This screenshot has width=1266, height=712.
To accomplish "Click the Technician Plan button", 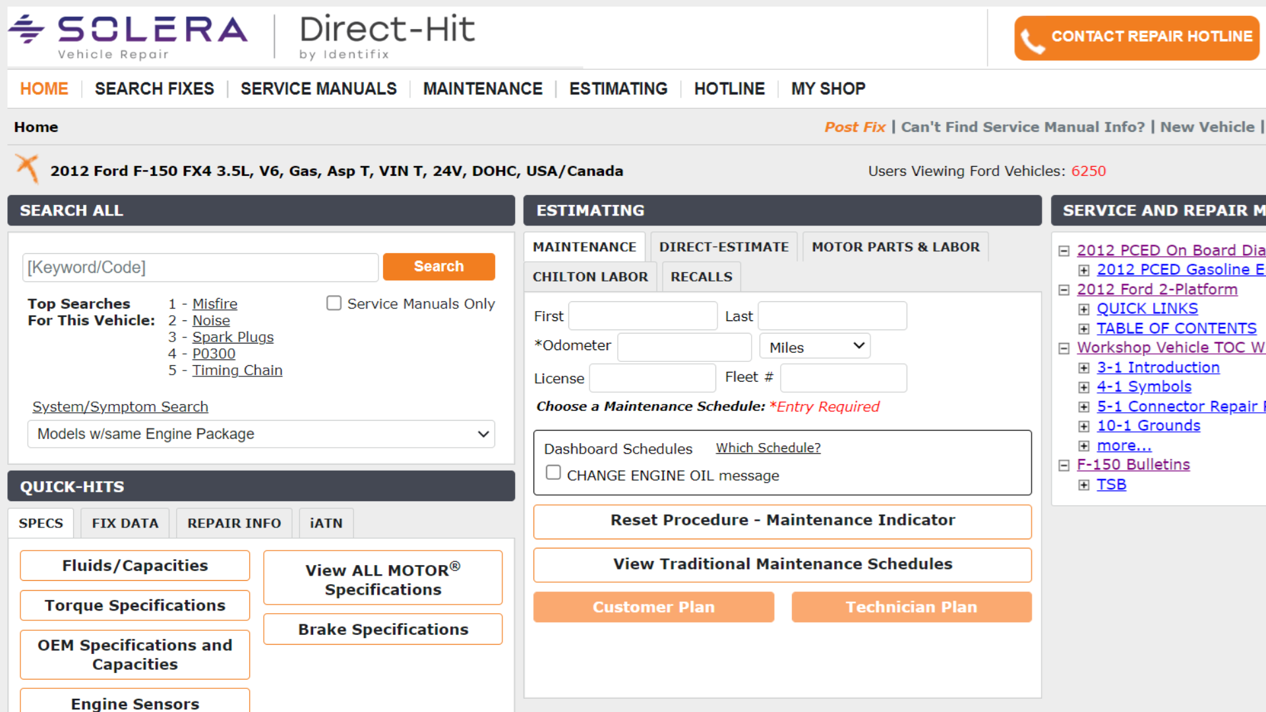I will 911,607.
